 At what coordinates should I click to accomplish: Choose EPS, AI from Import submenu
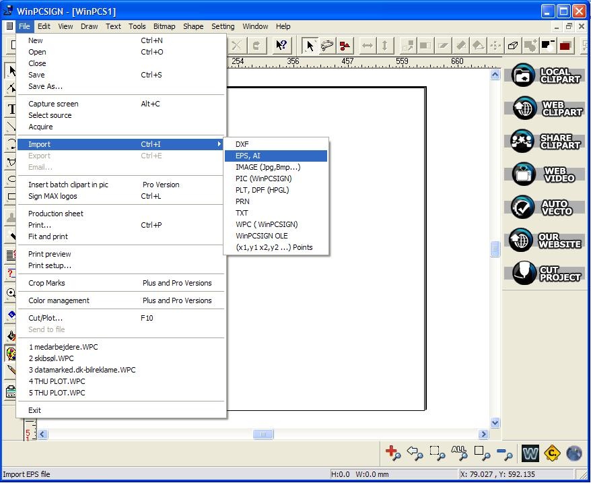coord(276,156)
